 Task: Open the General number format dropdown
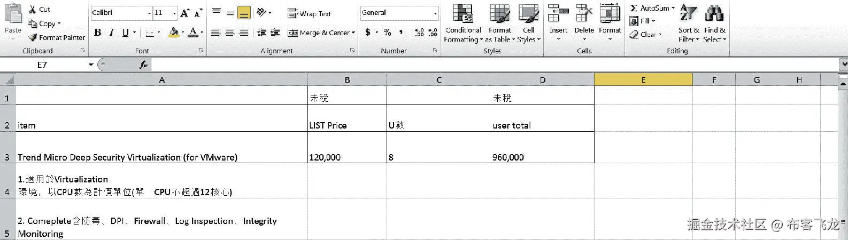tap(435, 13)
